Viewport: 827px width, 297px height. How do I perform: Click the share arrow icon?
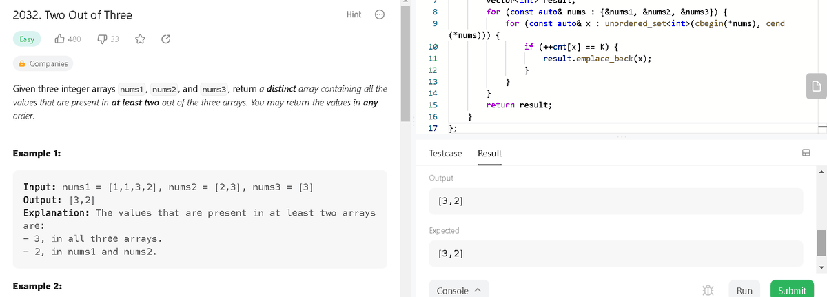(165, 39)
